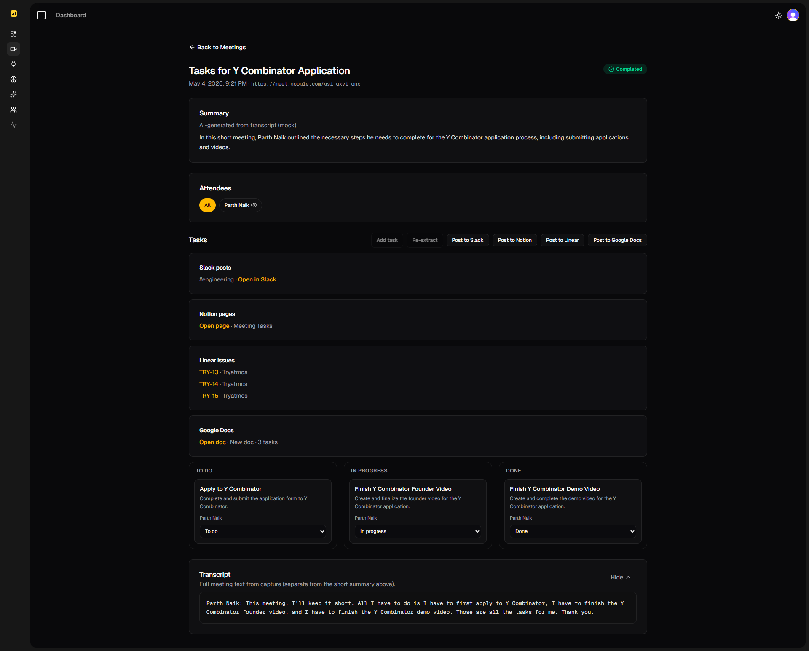
Task: Open the sparkles AI sidebar icon
Action: tap(13, 94)
